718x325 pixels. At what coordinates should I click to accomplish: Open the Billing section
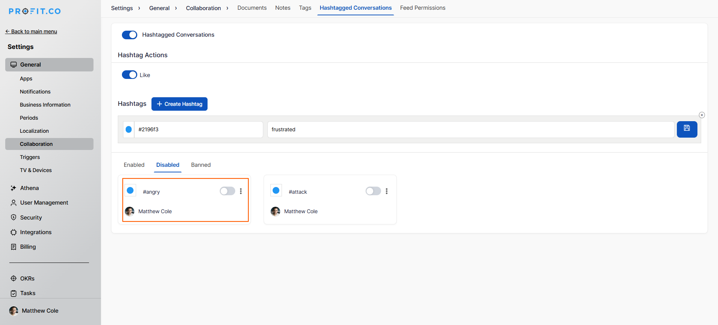coord(28,247)
